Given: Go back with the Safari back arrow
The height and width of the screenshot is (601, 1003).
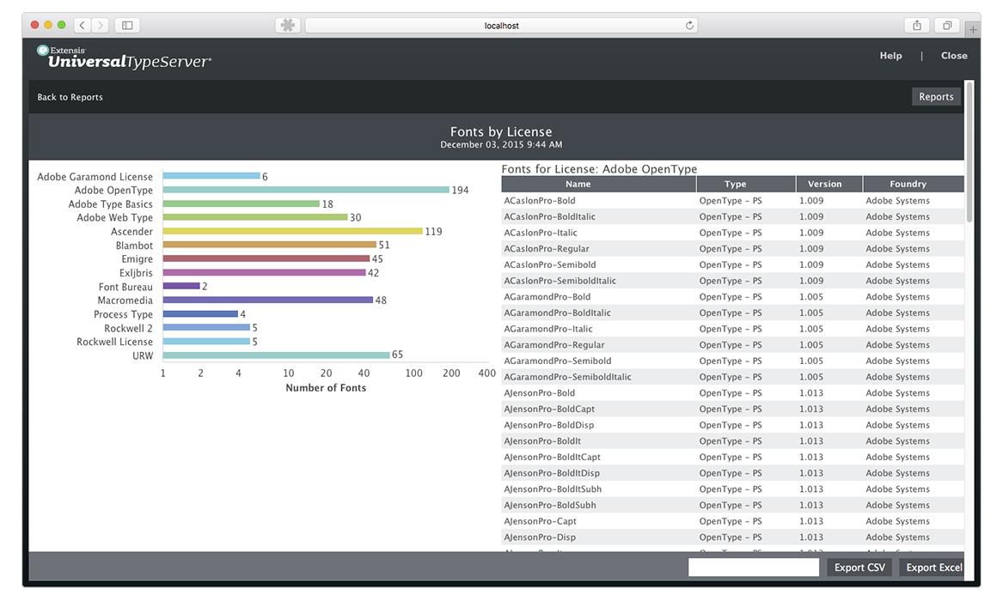Looking at the screenshot, I should [83, 25].
